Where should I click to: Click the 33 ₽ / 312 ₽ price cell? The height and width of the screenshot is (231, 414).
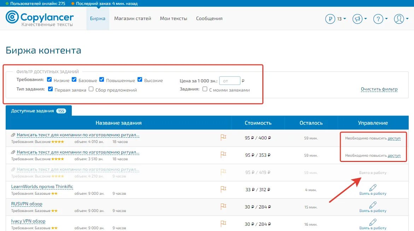pyautogui.click(x=257, y=189)
